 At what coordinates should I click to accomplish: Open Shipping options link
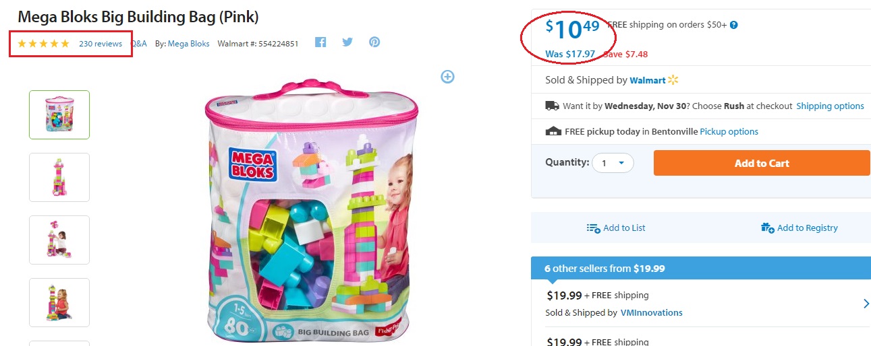pos(830,106)
